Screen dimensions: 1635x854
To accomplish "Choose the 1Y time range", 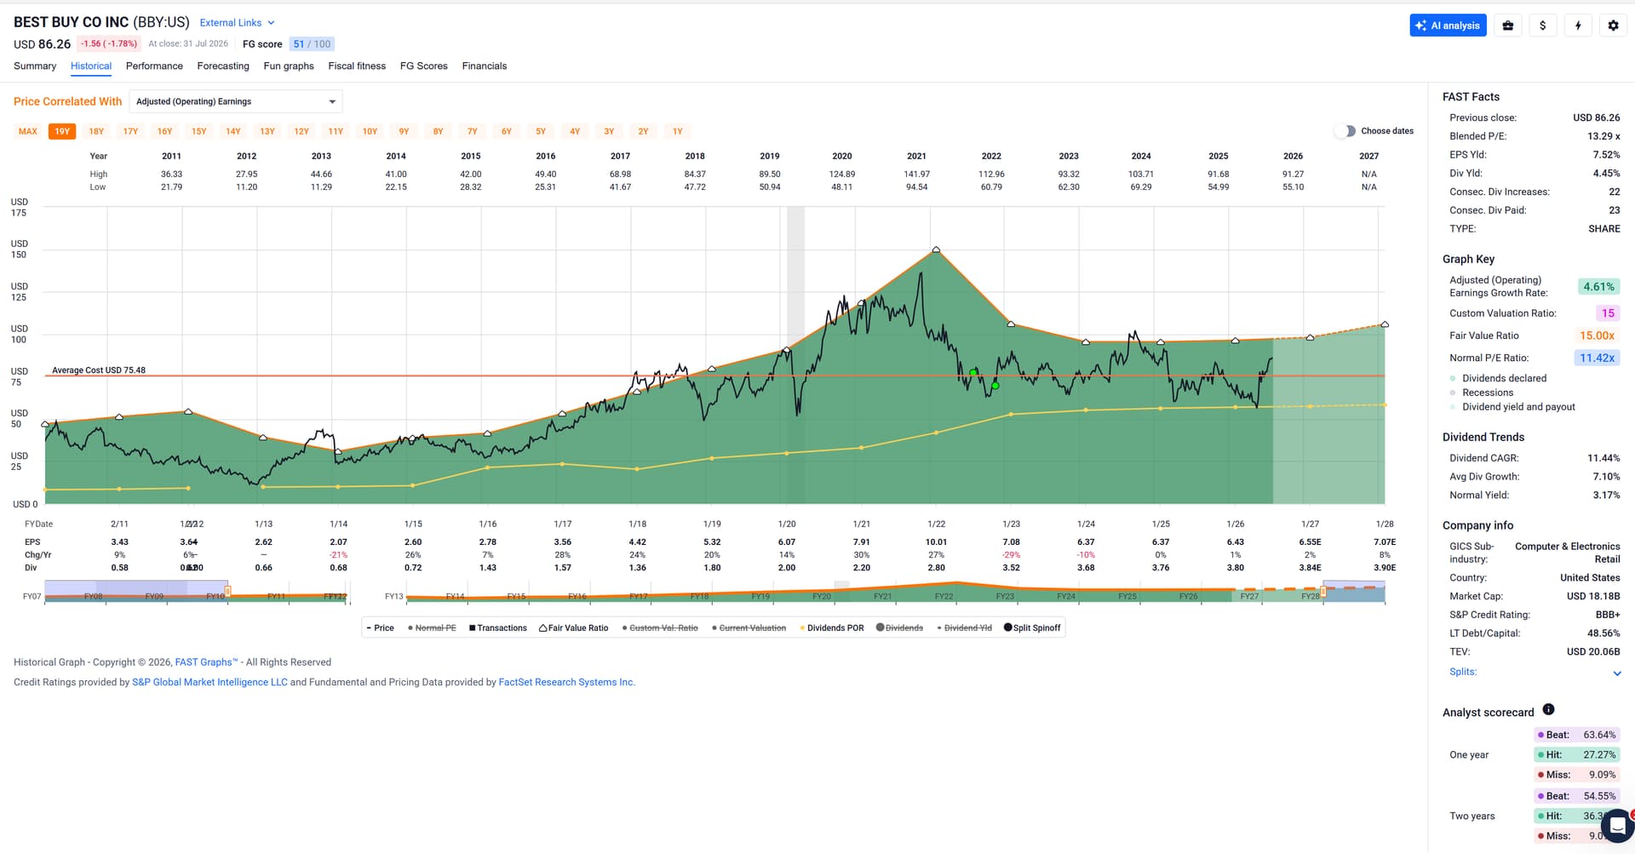I will click(x=678, y=131).
